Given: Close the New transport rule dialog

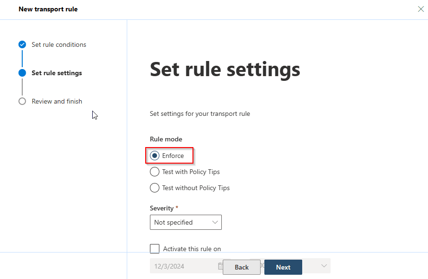Looking at the screenshot, I should click(420, 9).
